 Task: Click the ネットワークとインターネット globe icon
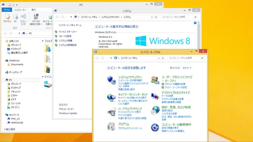pyautogui.click(x=111, y=98)
